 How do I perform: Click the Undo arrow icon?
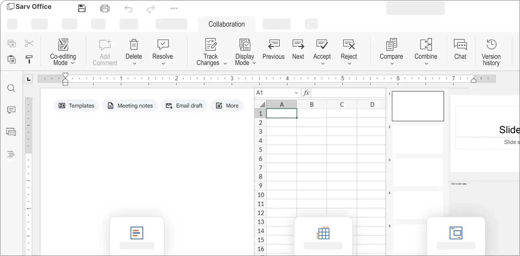click(x=128, y=9)
